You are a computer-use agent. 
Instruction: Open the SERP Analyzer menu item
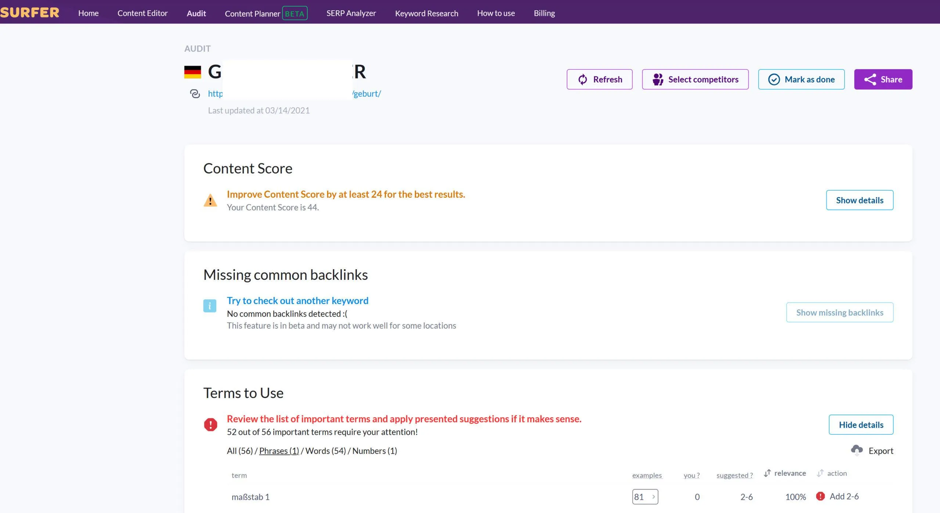click(351, 13)
